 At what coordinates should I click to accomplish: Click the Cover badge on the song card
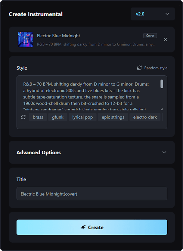coord(150,36)
